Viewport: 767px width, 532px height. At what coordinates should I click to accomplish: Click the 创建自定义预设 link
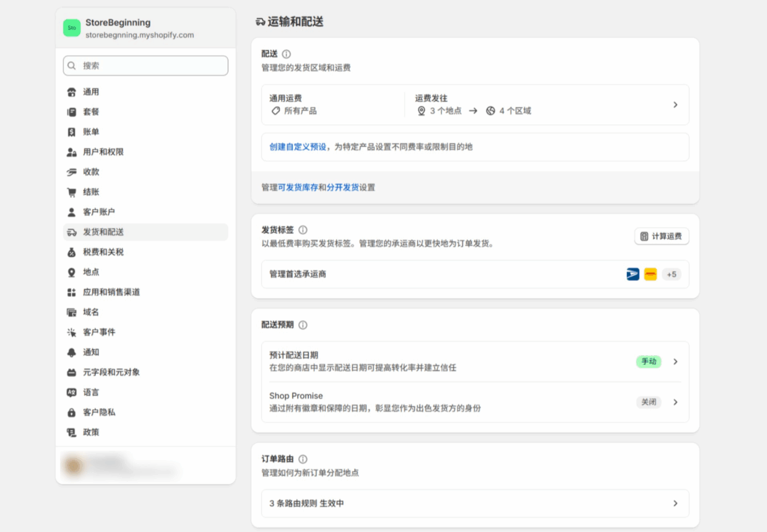297,147
